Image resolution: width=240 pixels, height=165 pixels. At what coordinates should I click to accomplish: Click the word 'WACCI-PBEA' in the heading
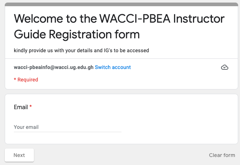[135, 19]
